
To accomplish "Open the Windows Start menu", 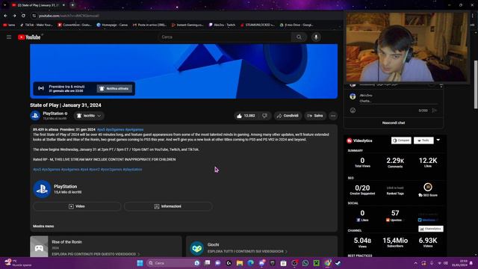I will pyautogui.click(x=140, y=263).
